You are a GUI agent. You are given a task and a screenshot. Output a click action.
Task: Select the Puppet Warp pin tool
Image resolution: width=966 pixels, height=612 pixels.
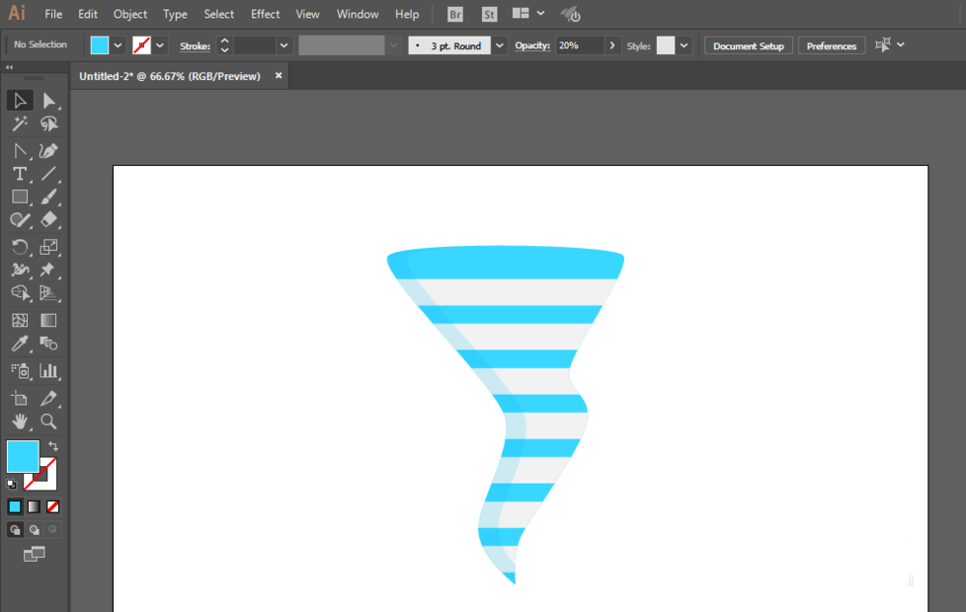coord(48,269)
